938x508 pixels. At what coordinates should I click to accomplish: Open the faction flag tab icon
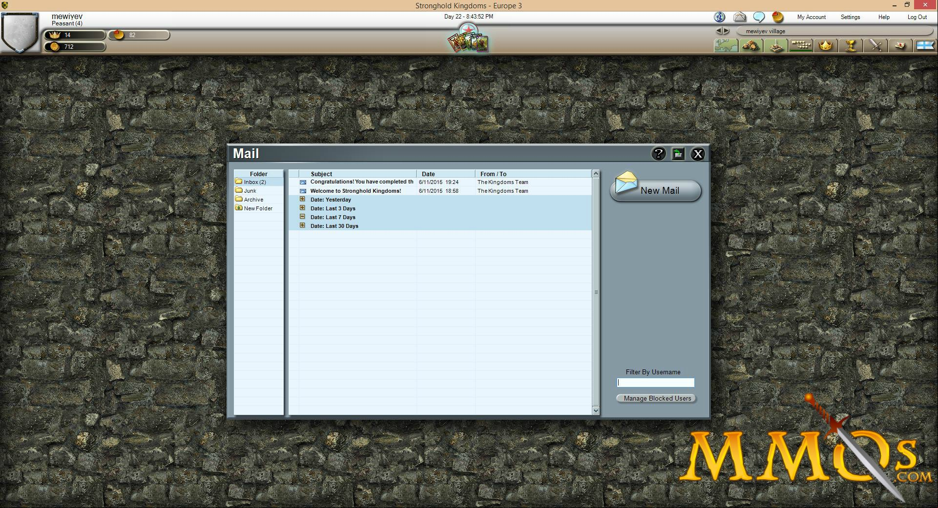tap(925, 45)
